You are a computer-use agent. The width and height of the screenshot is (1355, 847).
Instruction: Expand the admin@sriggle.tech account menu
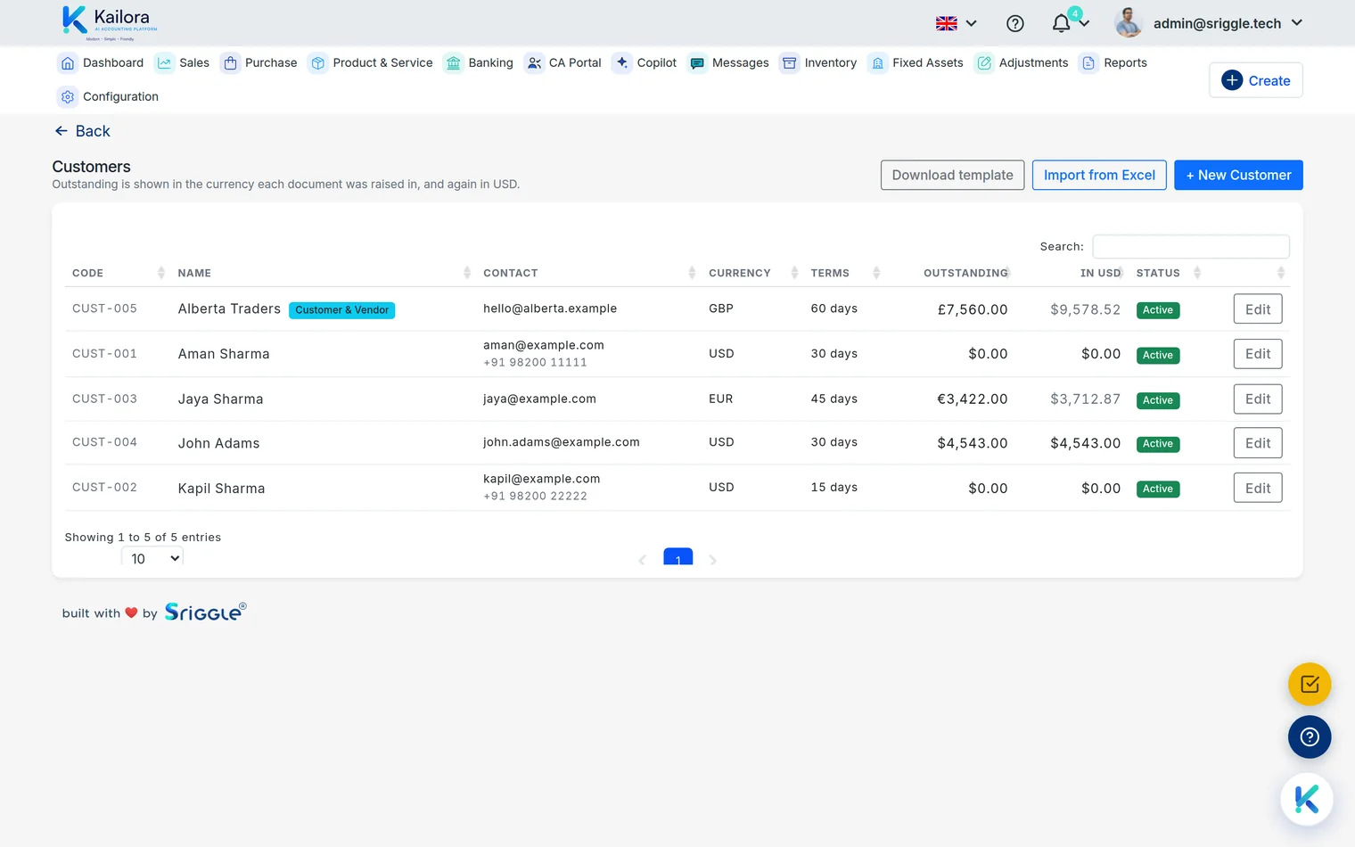coord(1228,23)
